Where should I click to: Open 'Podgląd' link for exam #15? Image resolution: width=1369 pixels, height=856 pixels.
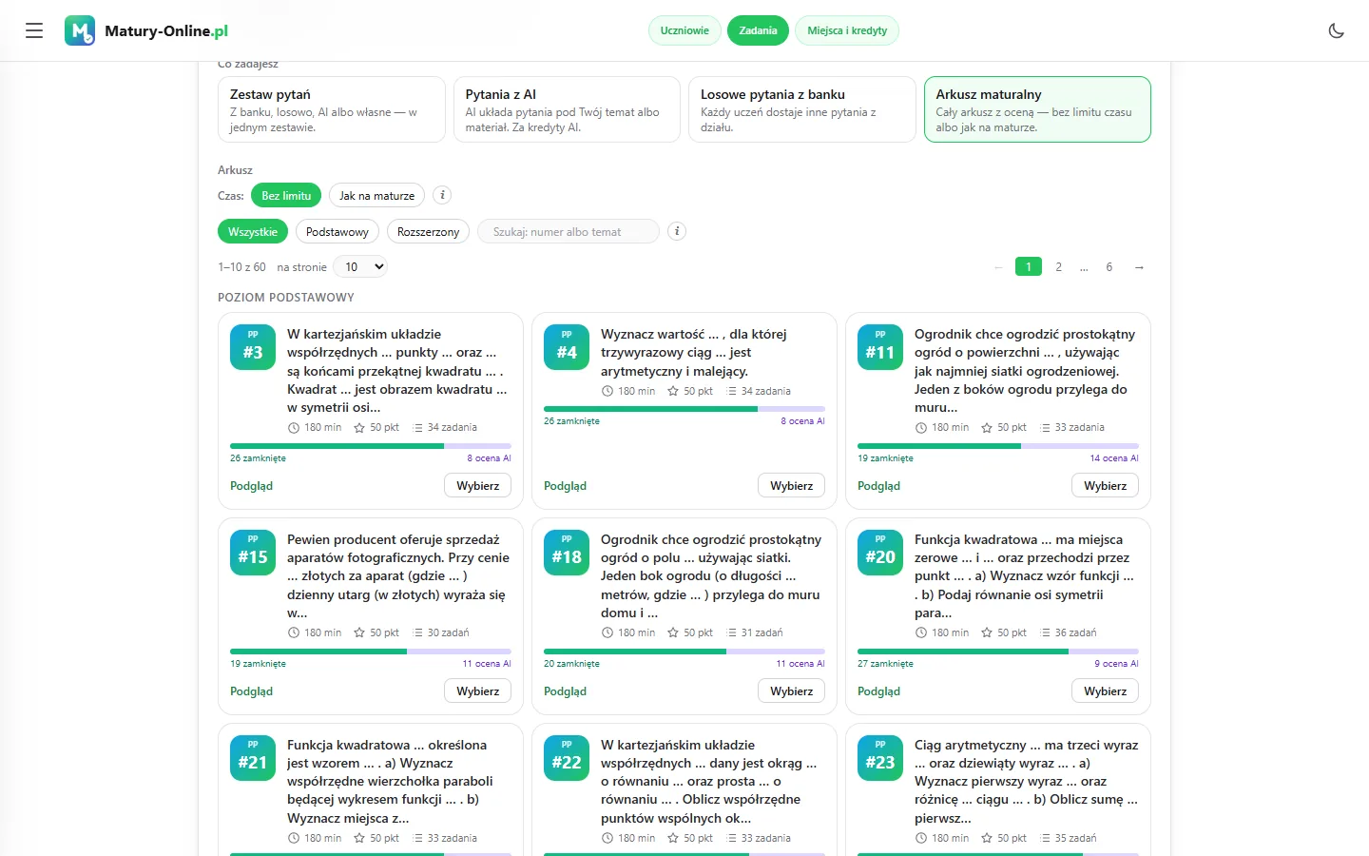[251, 691]
